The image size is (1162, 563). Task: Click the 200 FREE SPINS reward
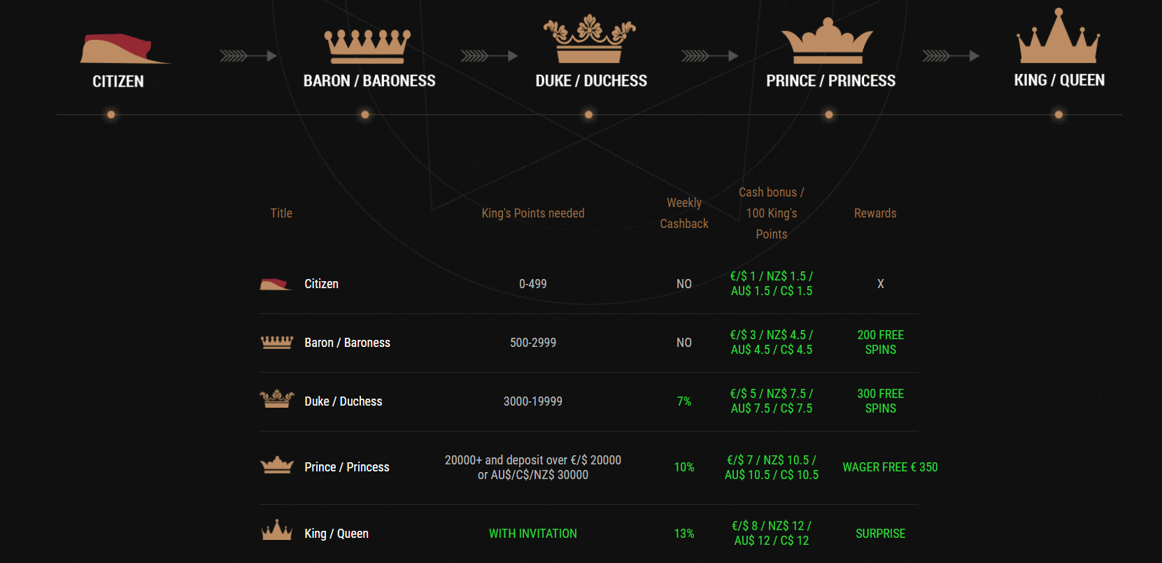pyautogui.click(x=880, y=342)
